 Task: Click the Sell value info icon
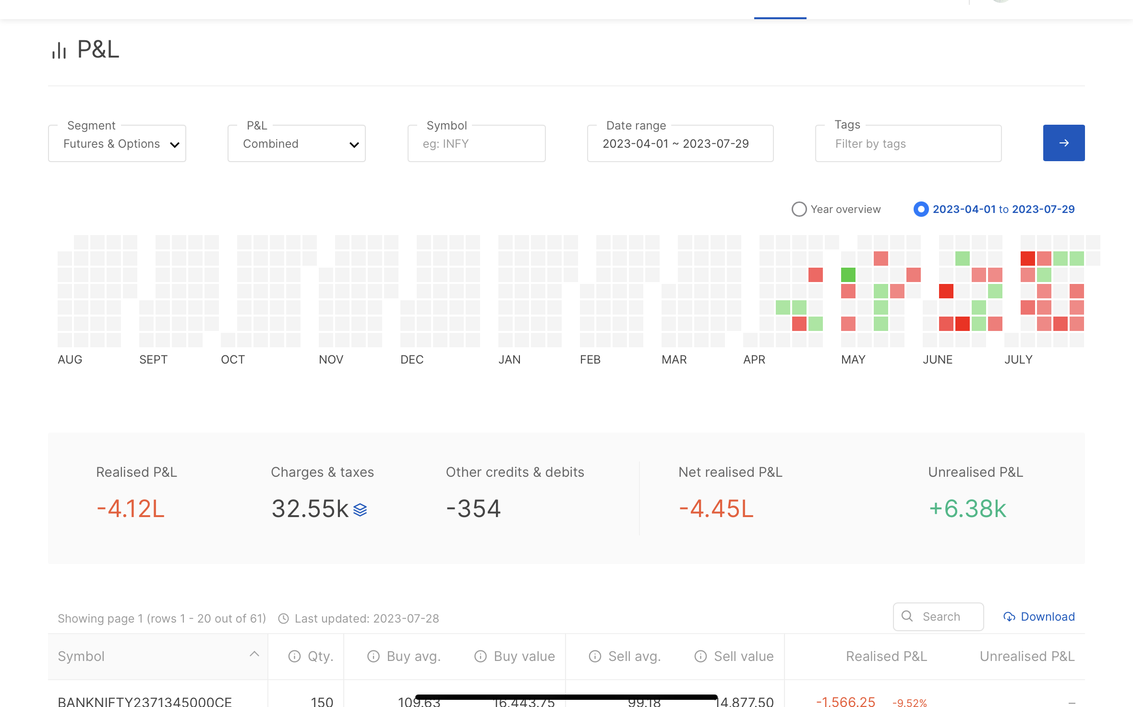[700, 656]
